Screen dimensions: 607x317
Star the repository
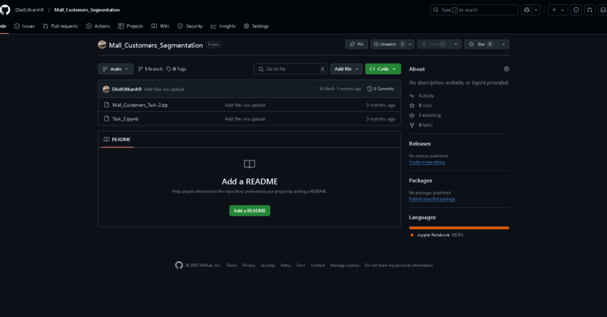click(x=481, y=44)
